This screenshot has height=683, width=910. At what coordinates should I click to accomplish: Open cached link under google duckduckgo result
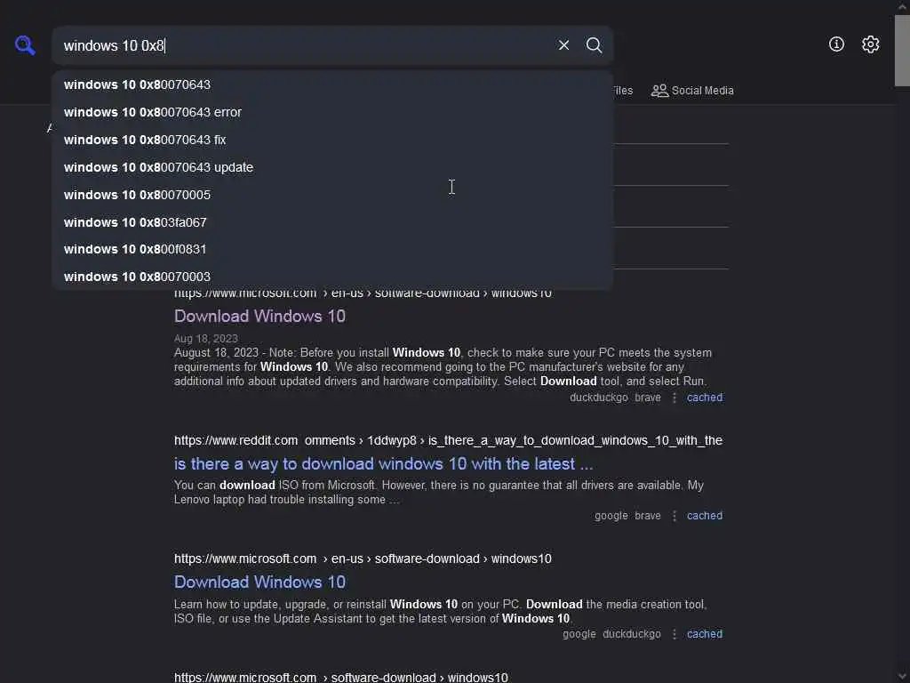click(705, 634)
